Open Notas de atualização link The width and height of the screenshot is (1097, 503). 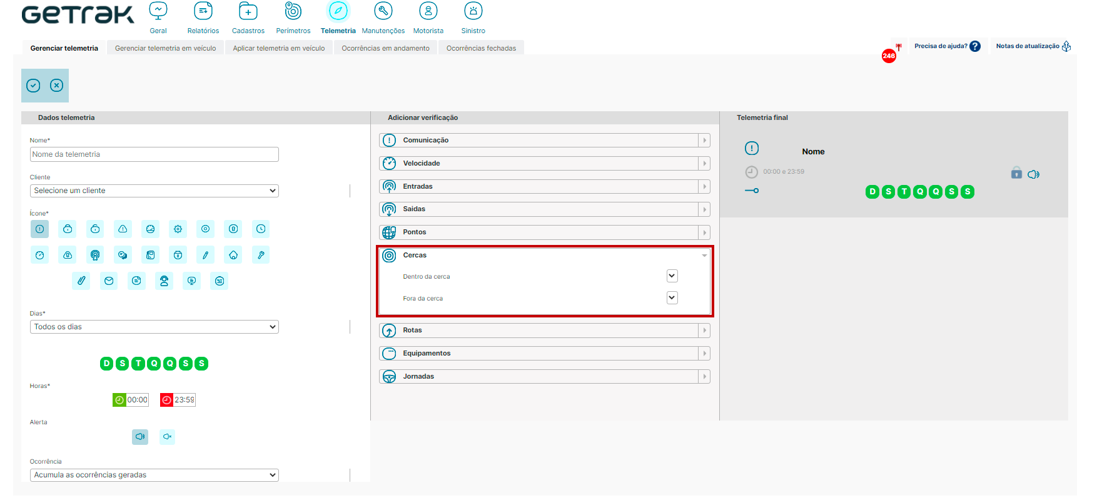[x=1033, y=46]
